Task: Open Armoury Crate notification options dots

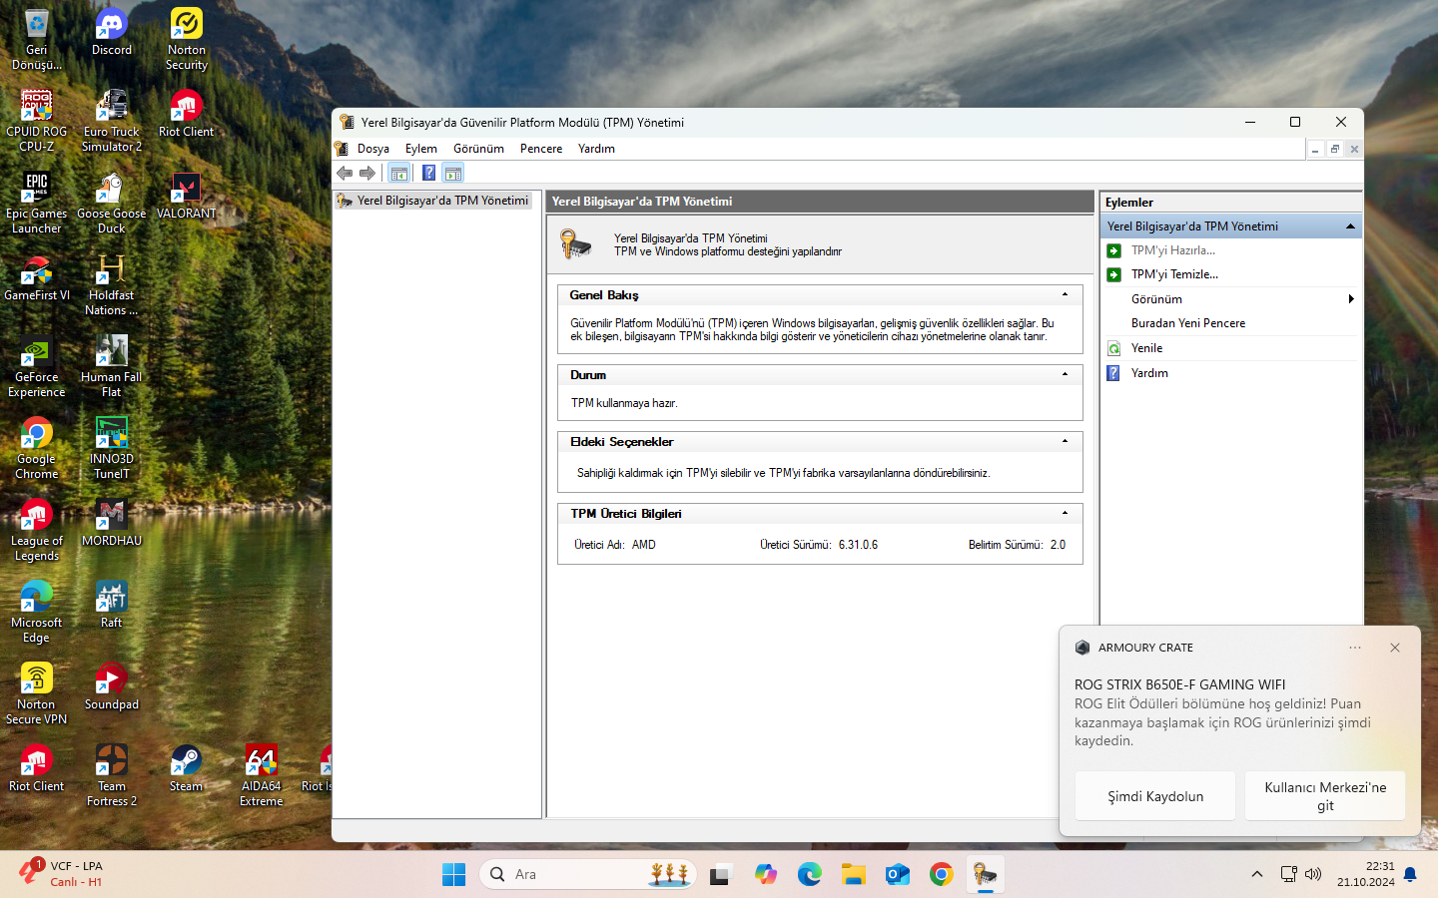Action: (1355, 648)
